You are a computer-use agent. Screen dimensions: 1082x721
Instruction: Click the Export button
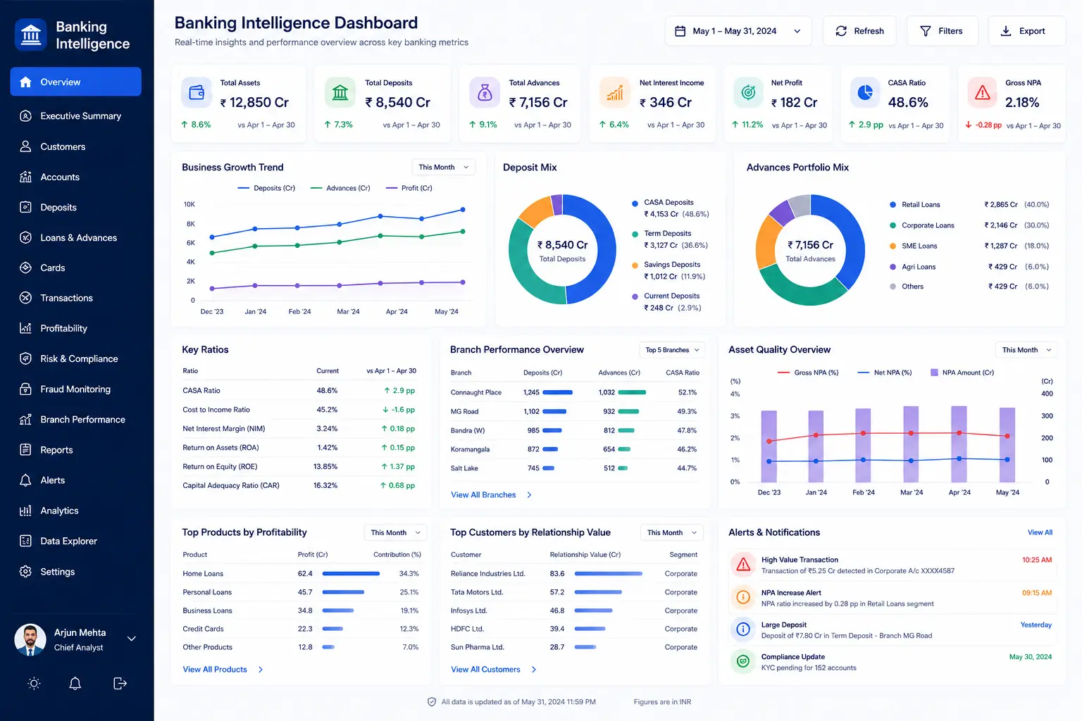[x=1027, y=31]
